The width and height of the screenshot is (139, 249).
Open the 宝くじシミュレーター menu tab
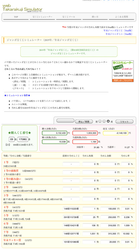[43, 17]
